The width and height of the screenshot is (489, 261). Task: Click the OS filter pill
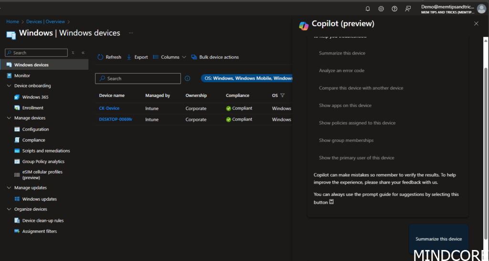[x=247, y=78]
